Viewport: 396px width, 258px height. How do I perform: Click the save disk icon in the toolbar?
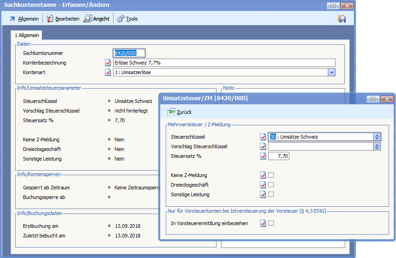click(342, 19)
